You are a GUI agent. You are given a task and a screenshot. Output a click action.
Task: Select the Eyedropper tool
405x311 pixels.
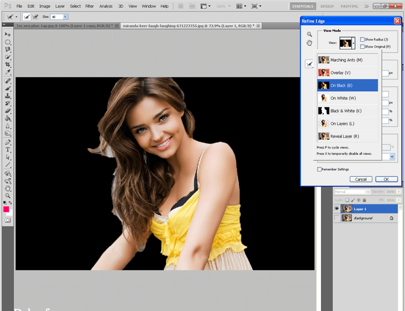tap(8, 71)
